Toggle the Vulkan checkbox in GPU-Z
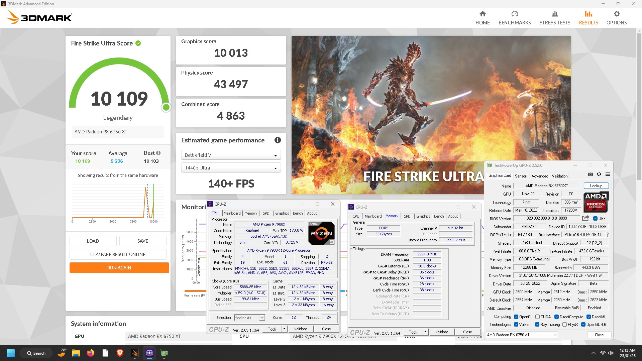The height and width of the screenshot is (361, 642). click(516, 325)
